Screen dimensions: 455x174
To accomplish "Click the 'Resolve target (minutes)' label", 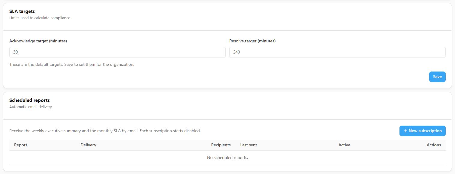I will pos(252,41).
